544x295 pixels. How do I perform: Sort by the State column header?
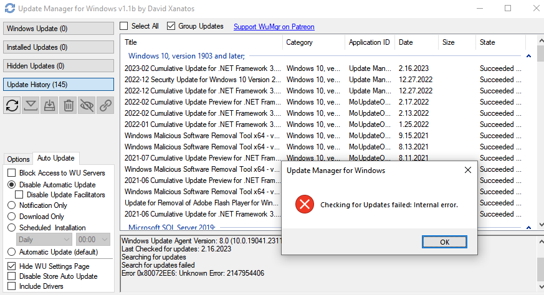pos(501,42)
